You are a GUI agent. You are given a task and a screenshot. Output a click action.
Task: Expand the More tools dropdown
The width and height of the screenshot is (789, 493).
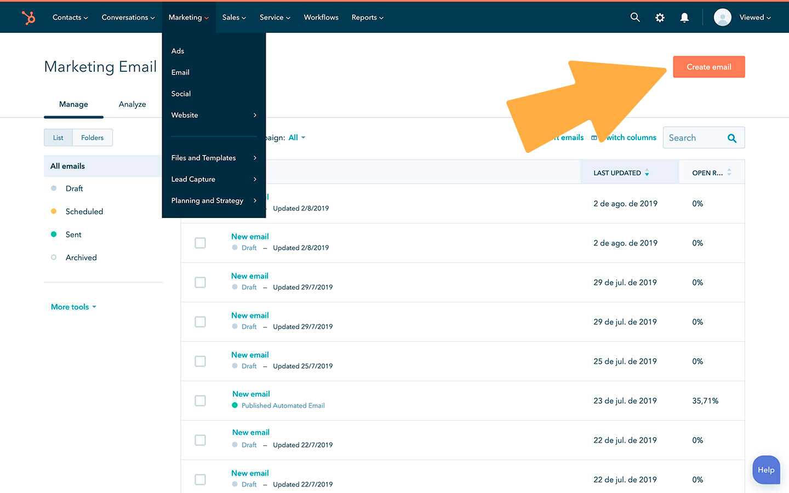pos(73,307)
